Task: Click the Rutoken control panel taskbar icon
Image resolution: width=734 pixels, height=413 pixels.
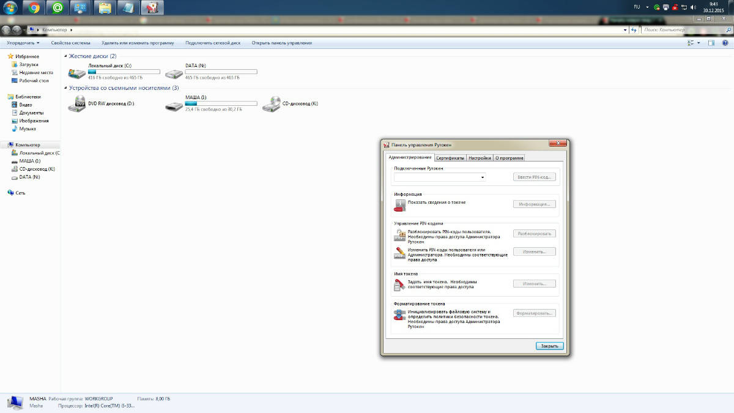Action: 152,8
